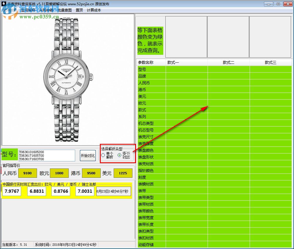
Task: Select the 港币 row in the table
Action: (x=215, y=90)
